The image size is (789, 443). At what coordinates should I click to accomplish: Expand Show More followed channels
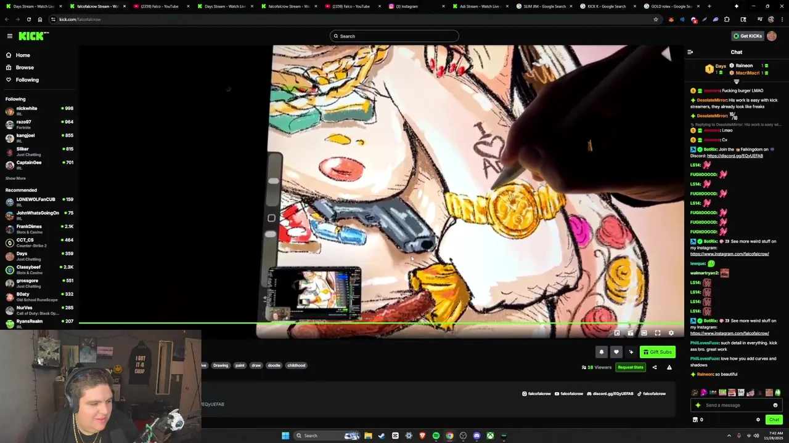click(15, 178)
